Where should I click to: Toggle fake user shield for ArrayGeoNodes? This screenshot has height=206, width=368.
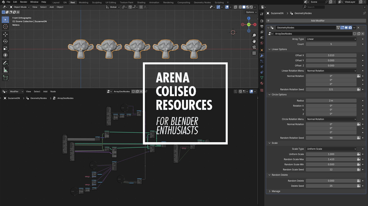pyautogui.click(x=354, y=34)
